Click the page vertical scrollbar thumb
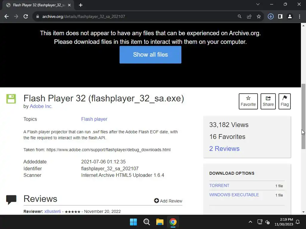Viewport: 306px width, 229px height. click(x=304, y=117)
